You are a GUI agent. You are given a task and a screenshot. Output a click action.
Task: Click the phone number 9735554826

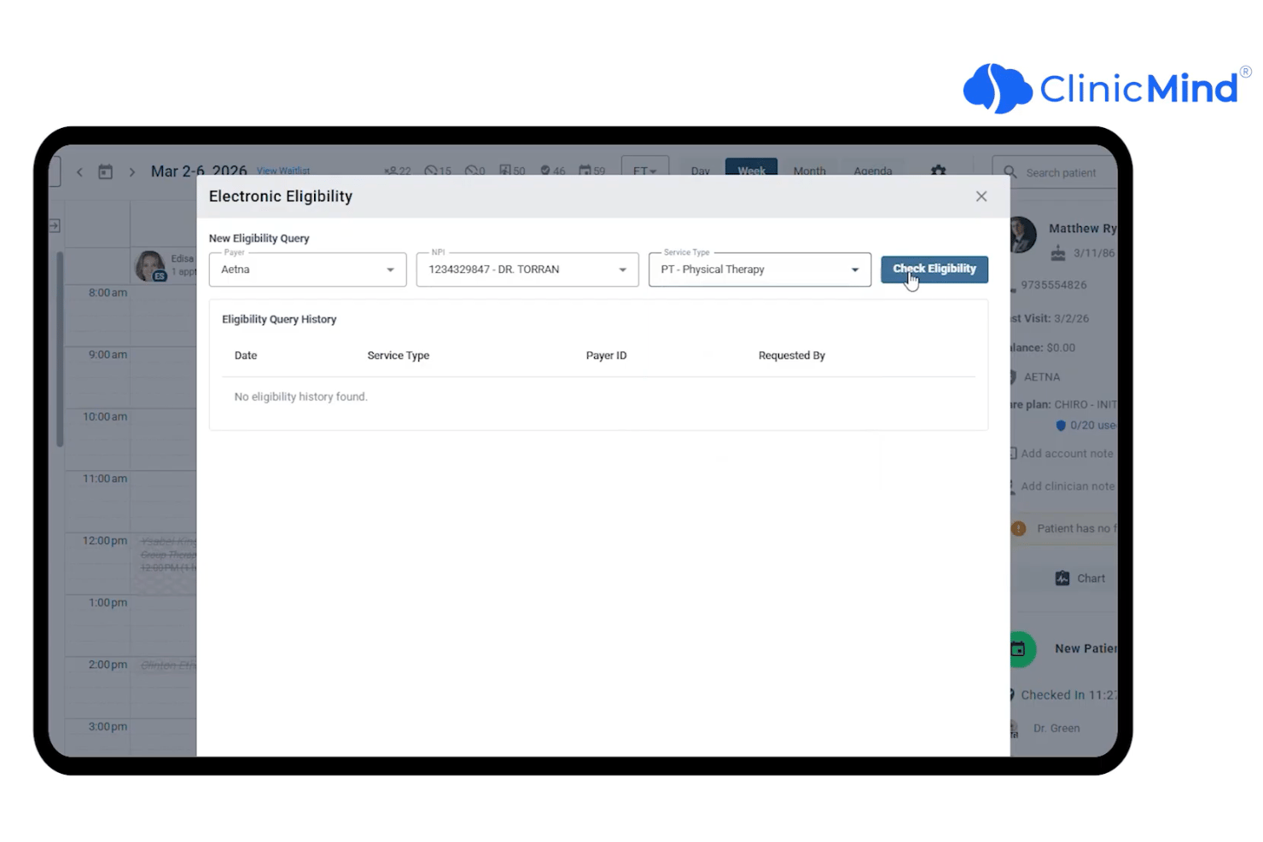coord(1054,285)
